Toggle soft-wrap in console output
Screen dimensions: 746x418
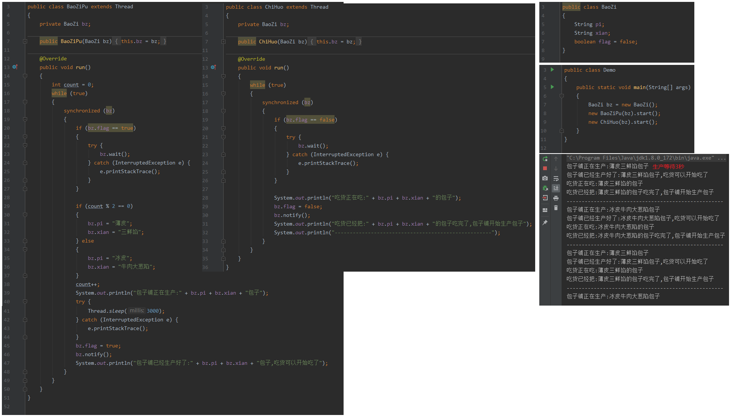tap(556, 178)
